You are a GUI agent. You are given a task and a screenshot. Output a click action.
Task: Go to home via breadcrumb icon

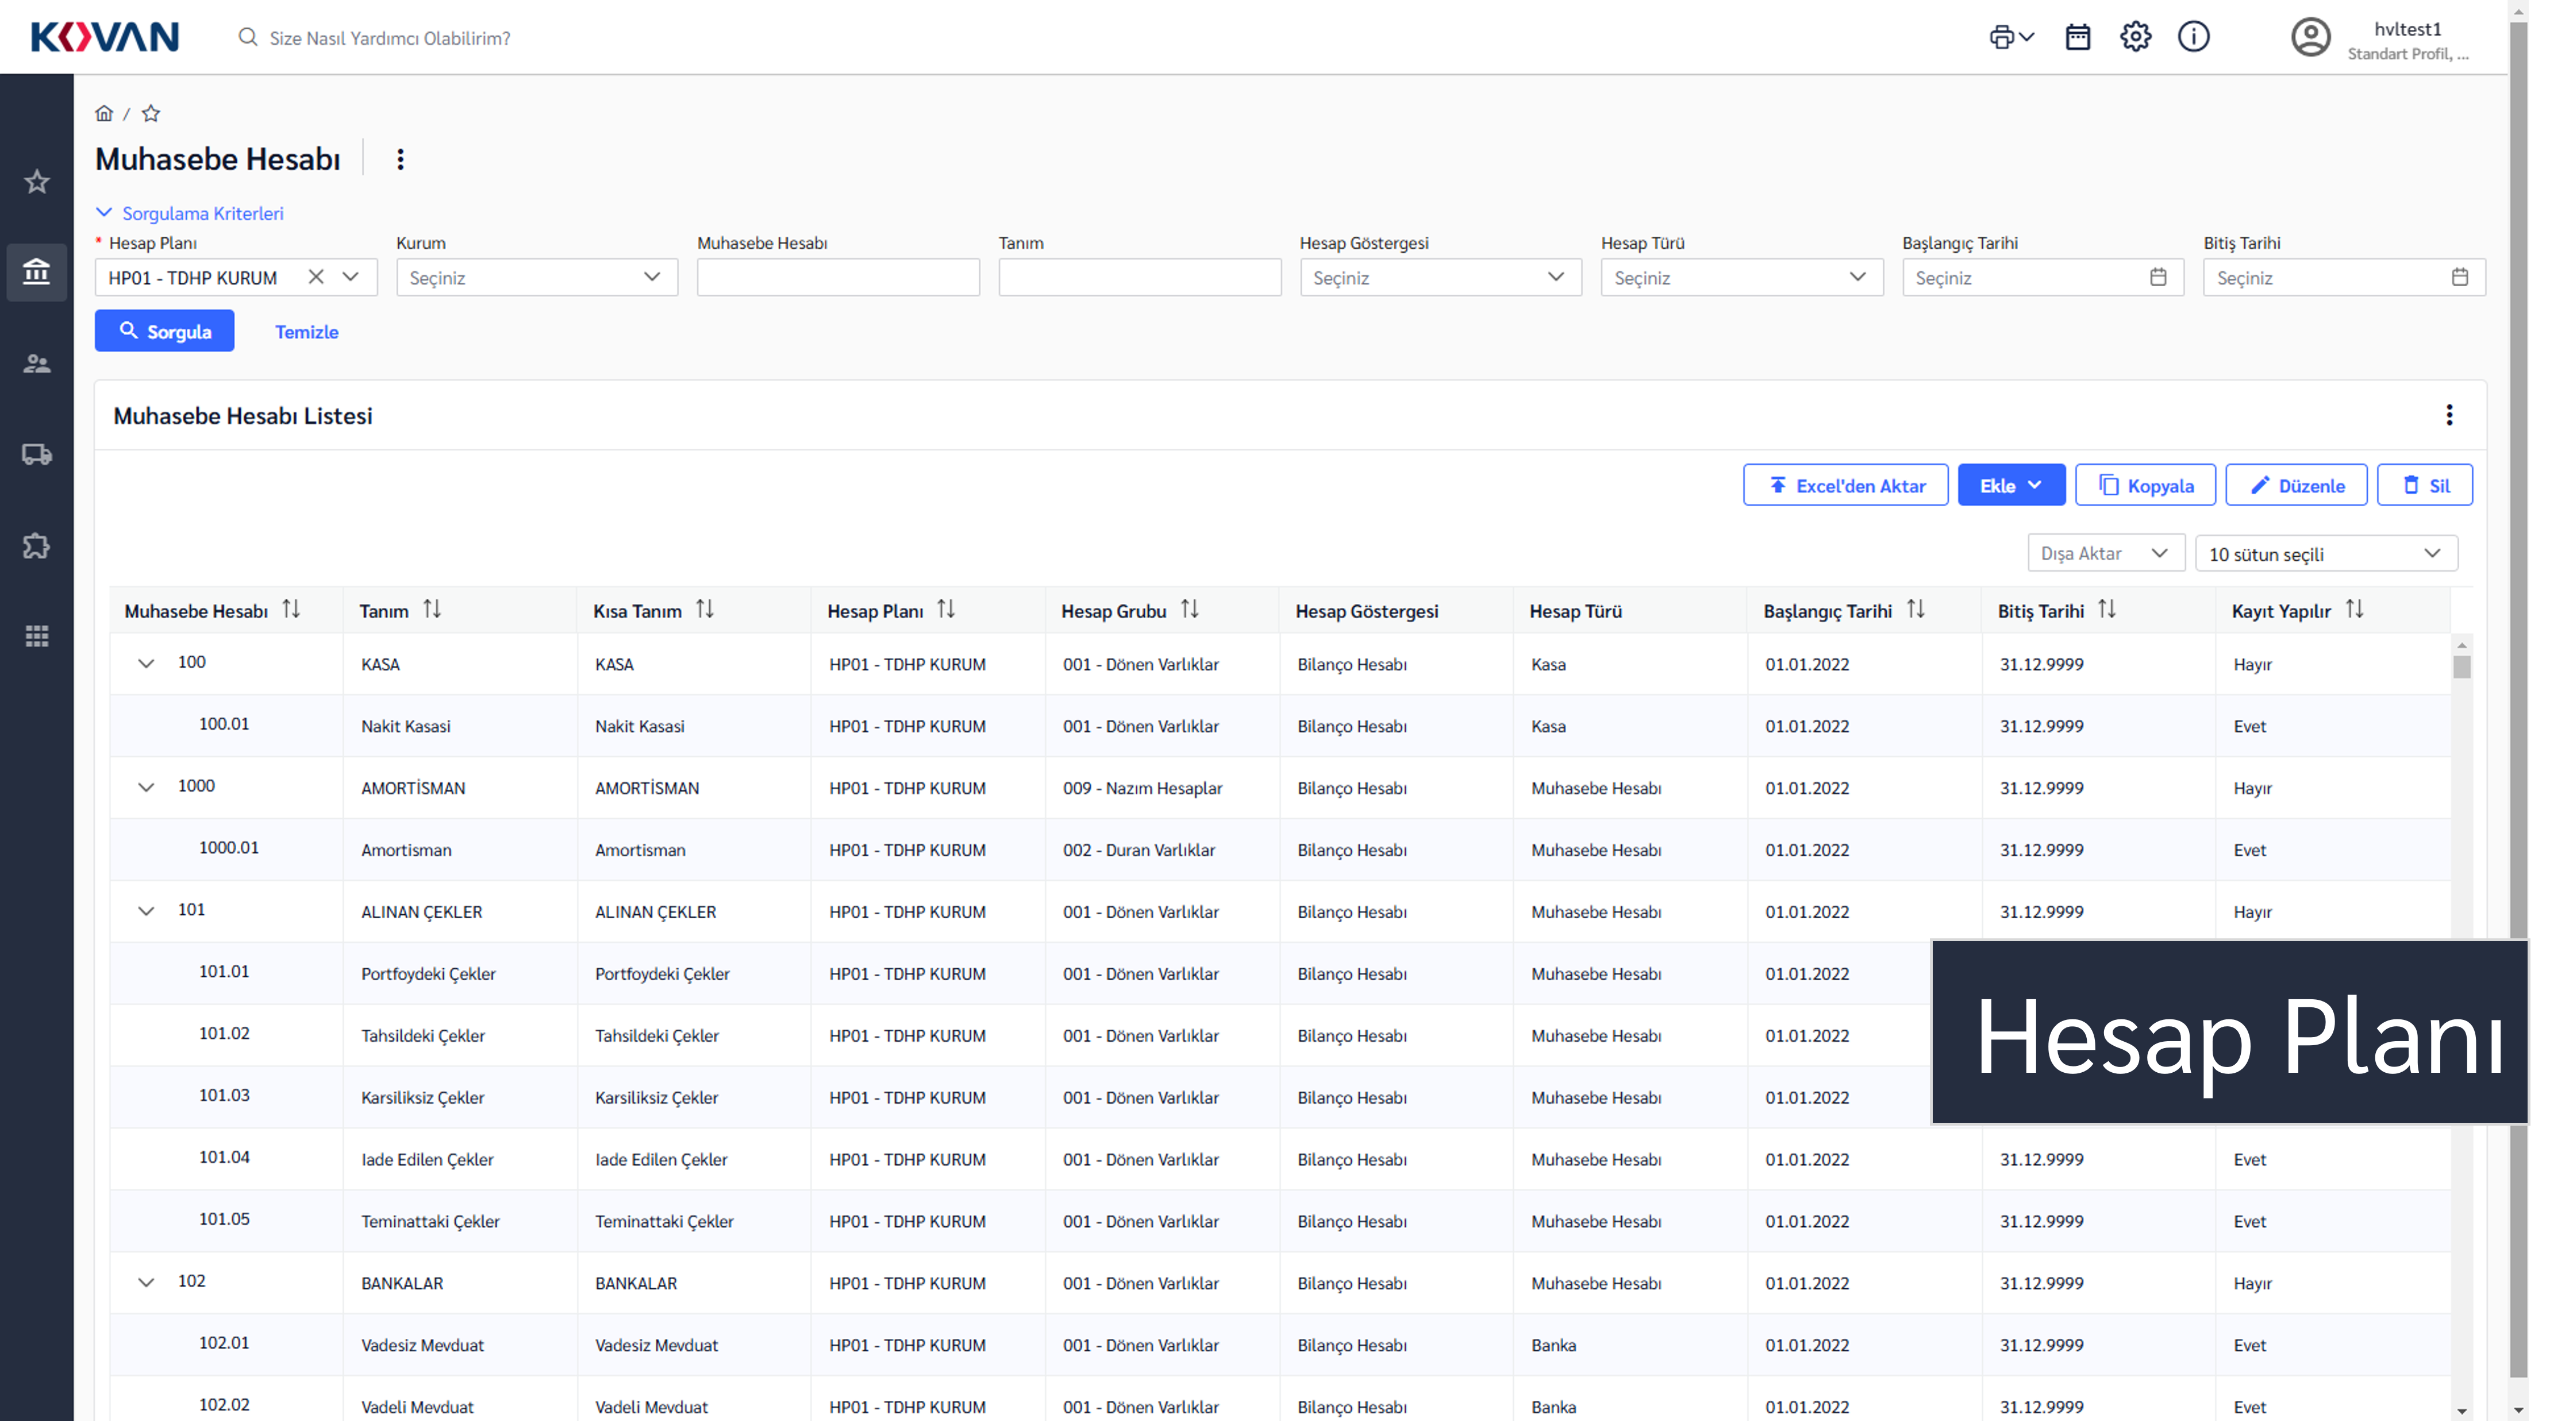click(x=104, y=113)
